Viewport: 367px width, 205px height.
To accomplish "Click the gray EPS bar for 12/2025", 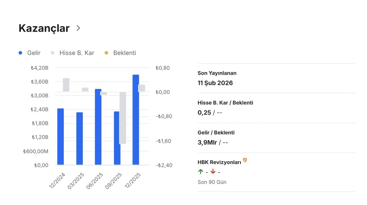I will [x=142, y=88].
